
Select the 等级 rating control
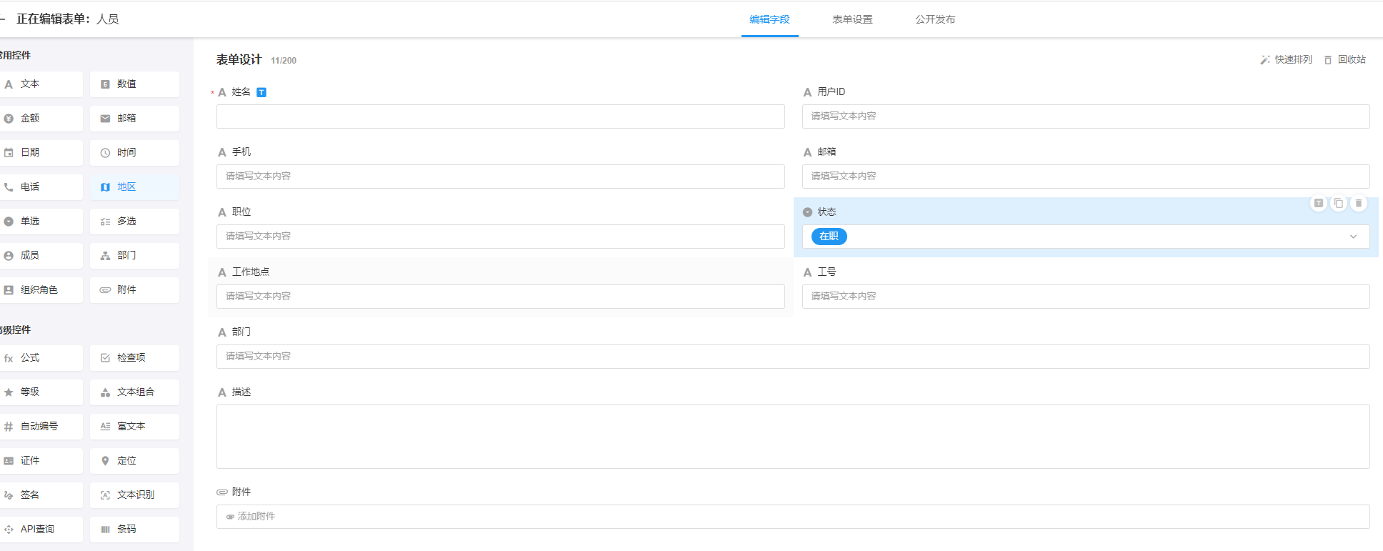pos(40,392)
